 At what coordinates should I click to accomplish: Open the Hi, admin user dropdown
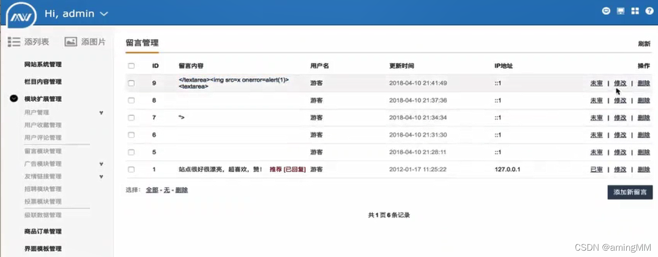pos(76,14)
